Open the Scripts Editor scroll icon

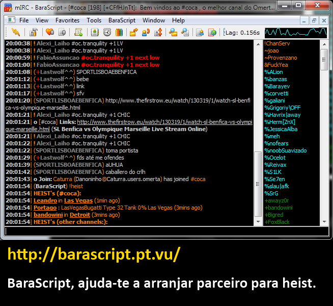click(x=78, y=32)
